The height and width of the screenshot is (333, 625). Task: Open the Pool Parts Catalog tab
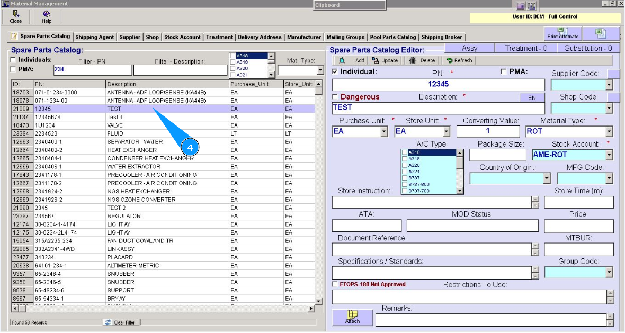[392, 37]
